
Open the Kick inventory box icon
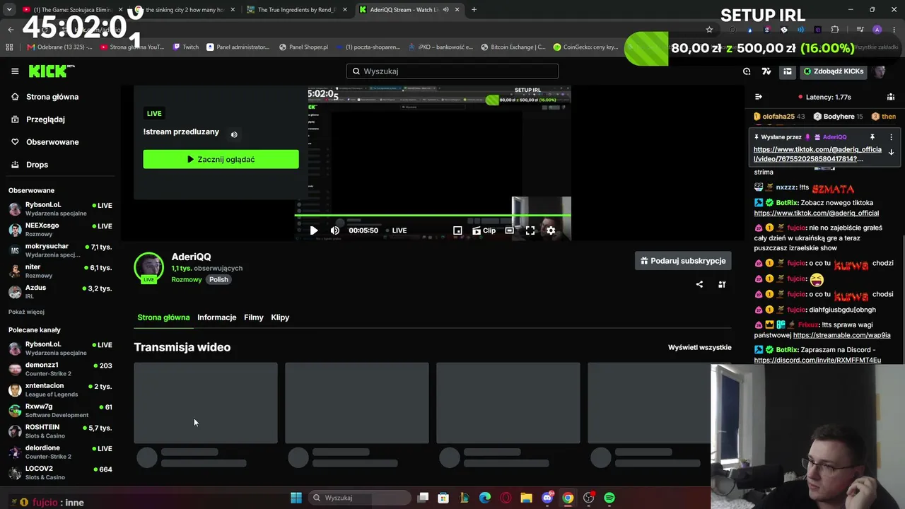(x=787, y=71)
